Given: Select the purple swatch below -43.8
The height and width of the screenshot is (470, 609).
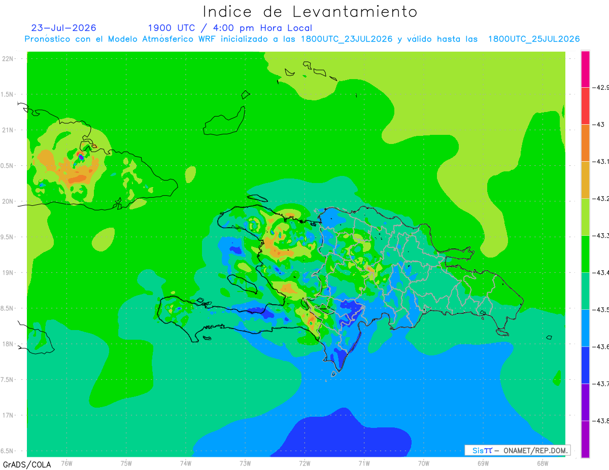Looking at the screenshot, I should [x=585, y=439].
